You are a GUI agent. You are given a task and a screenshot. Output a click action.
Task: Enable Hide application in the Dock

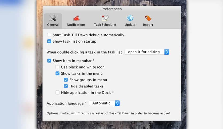pos(57,92)
